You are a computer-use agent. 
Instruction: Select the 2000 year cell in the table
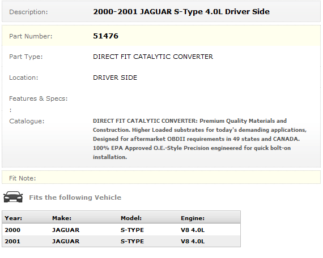[12, 230]
